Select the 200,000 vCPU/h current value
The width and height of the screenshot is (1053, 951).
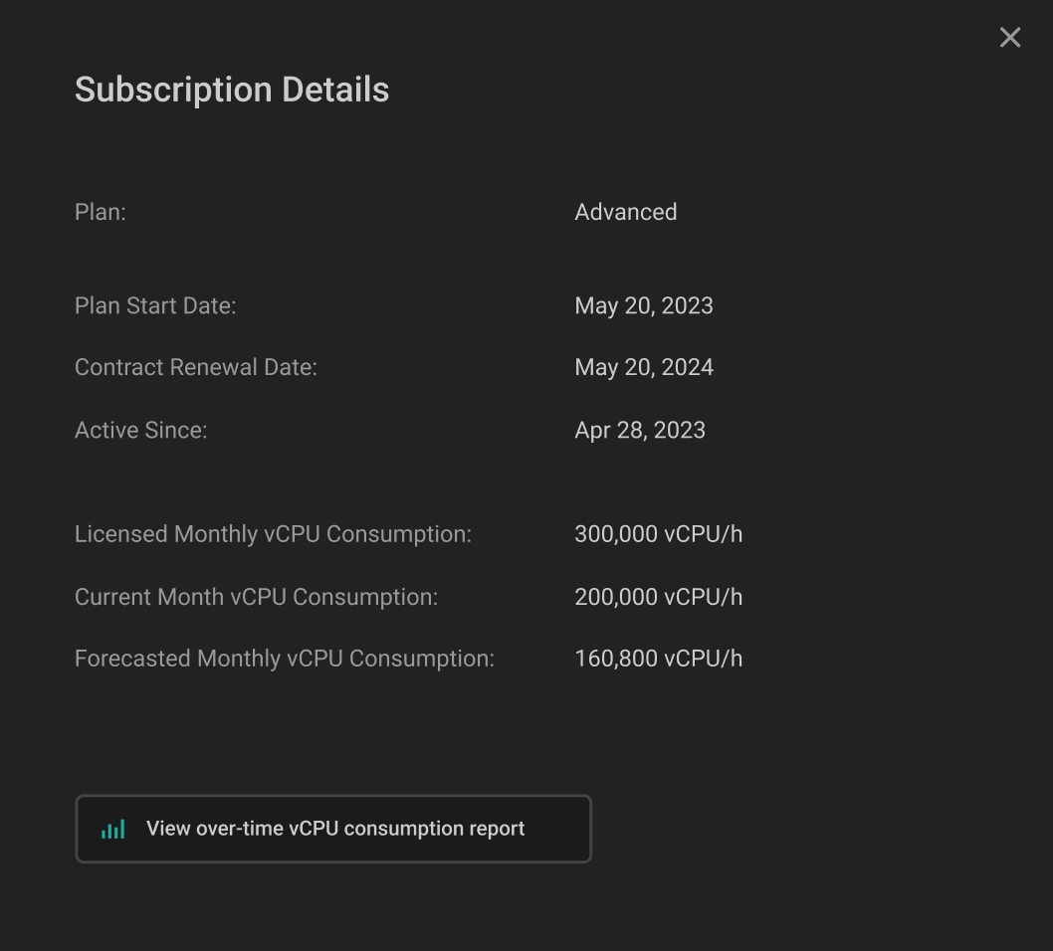[x=658, y=597]
